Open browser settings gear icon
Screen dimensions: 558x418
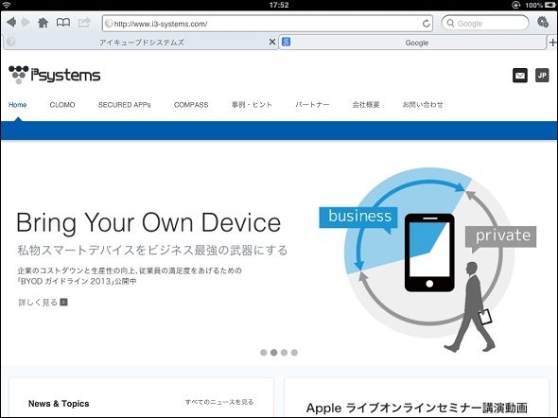click(x=543, y=23)
